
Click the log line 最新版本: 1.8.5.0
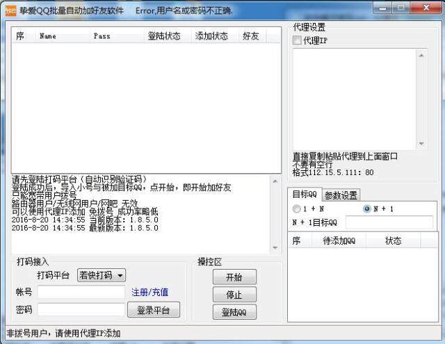tap(85, 228)
